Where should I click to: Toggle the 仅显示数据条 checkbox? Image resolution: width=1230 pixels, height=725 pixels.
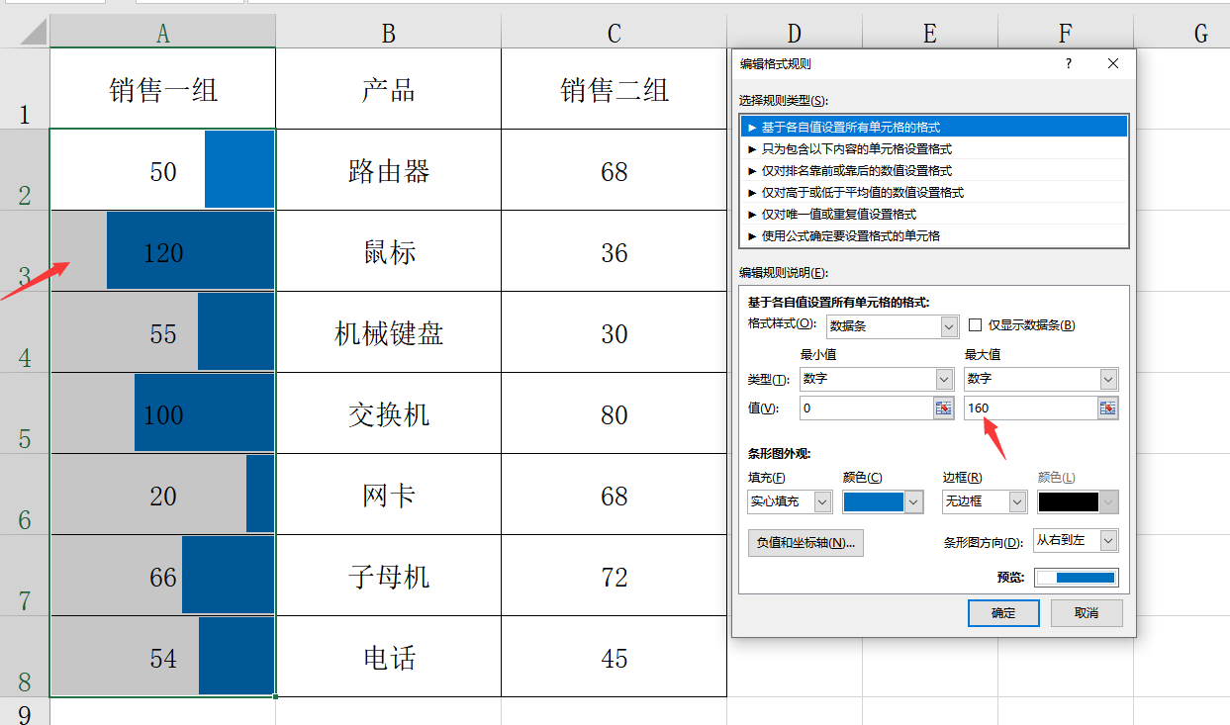pyautogui.click(x=976, y=324)
